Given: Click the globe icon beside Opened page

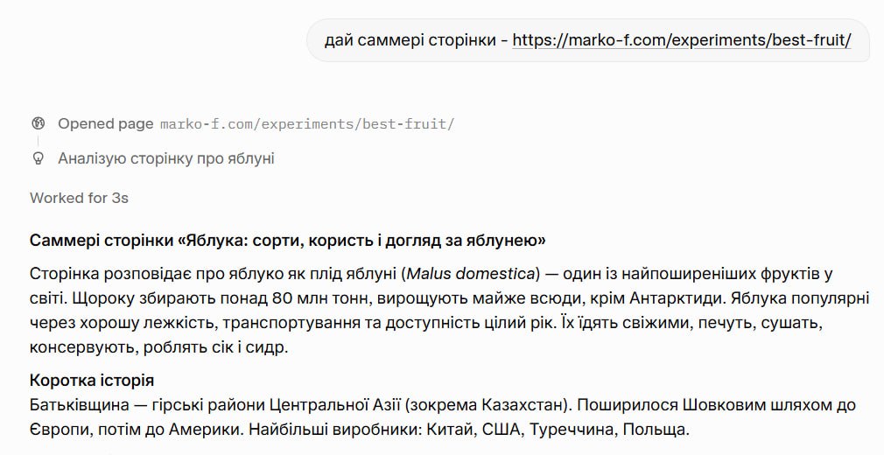Looking at the screenshot, I should click(x=38, y=123).
